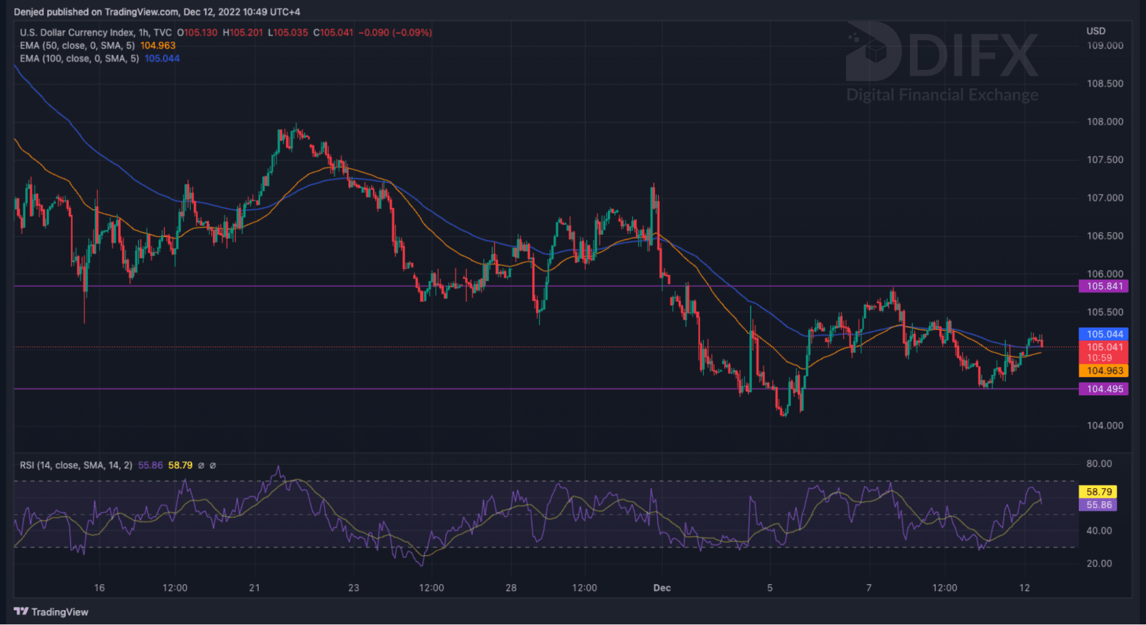Click the Dec label on time axis
The image size is (1146, 625).
click(x=662, y=588)
